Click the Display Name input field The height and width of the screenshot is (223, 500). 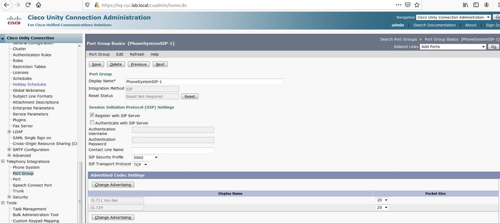coord(204,81)
